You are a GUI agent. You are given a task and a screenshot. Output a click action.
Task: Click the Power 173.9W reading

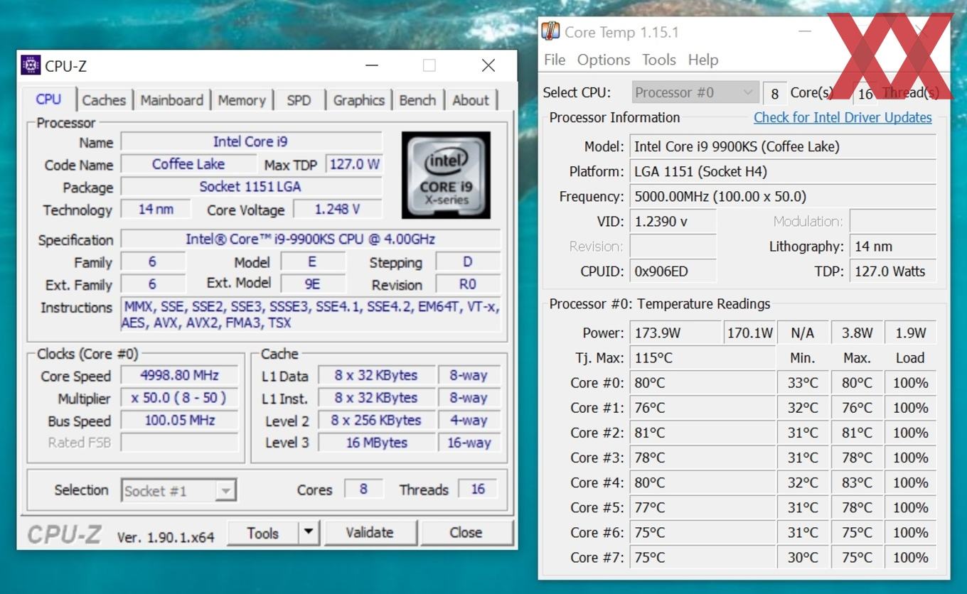(x=675, y=333)
